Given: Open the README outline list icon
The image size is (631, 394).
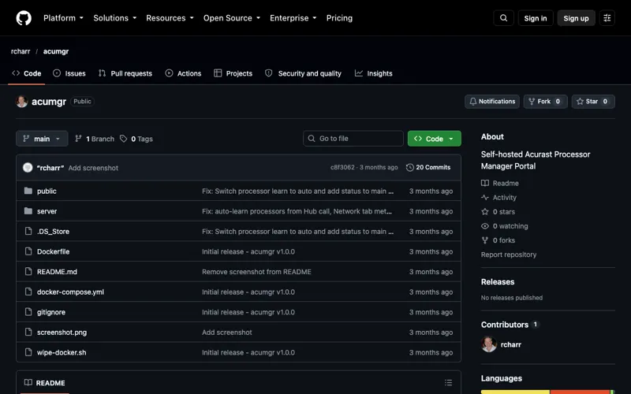Looking at the screenshot, I should [x=448, y=383].
